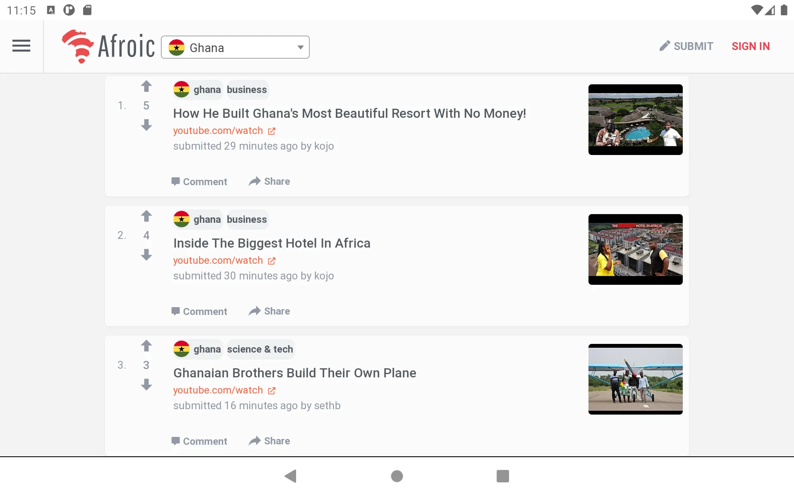Click the SIGN IN button
Screen dimensions: 794x496
(751, 46)
